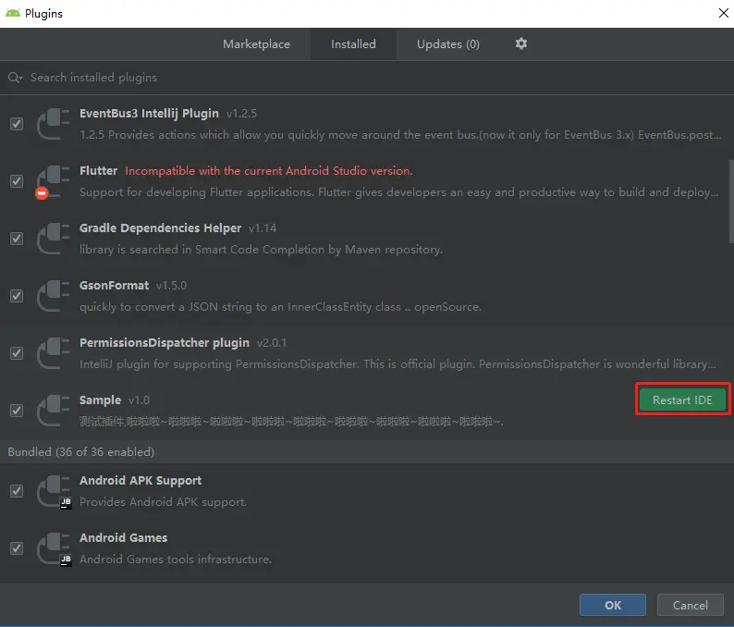Click the search magnifier icon

point(15,78)
